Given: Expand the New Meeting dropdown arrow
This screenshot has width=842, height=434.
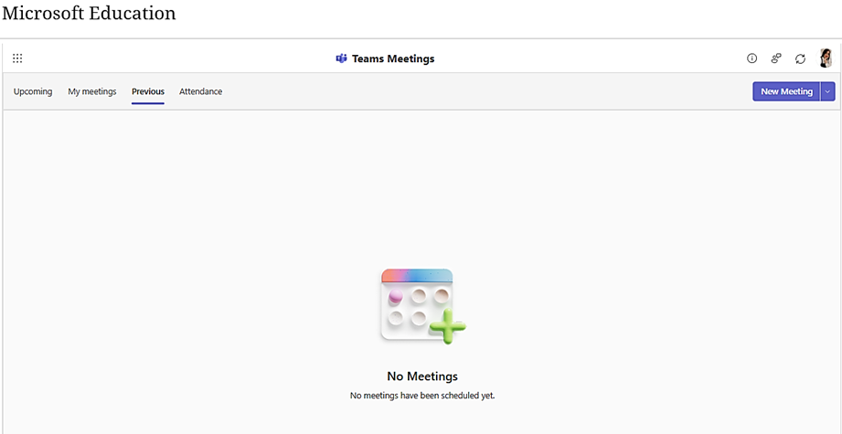Looking at the screenshot, I should click(x=827, y=91).
